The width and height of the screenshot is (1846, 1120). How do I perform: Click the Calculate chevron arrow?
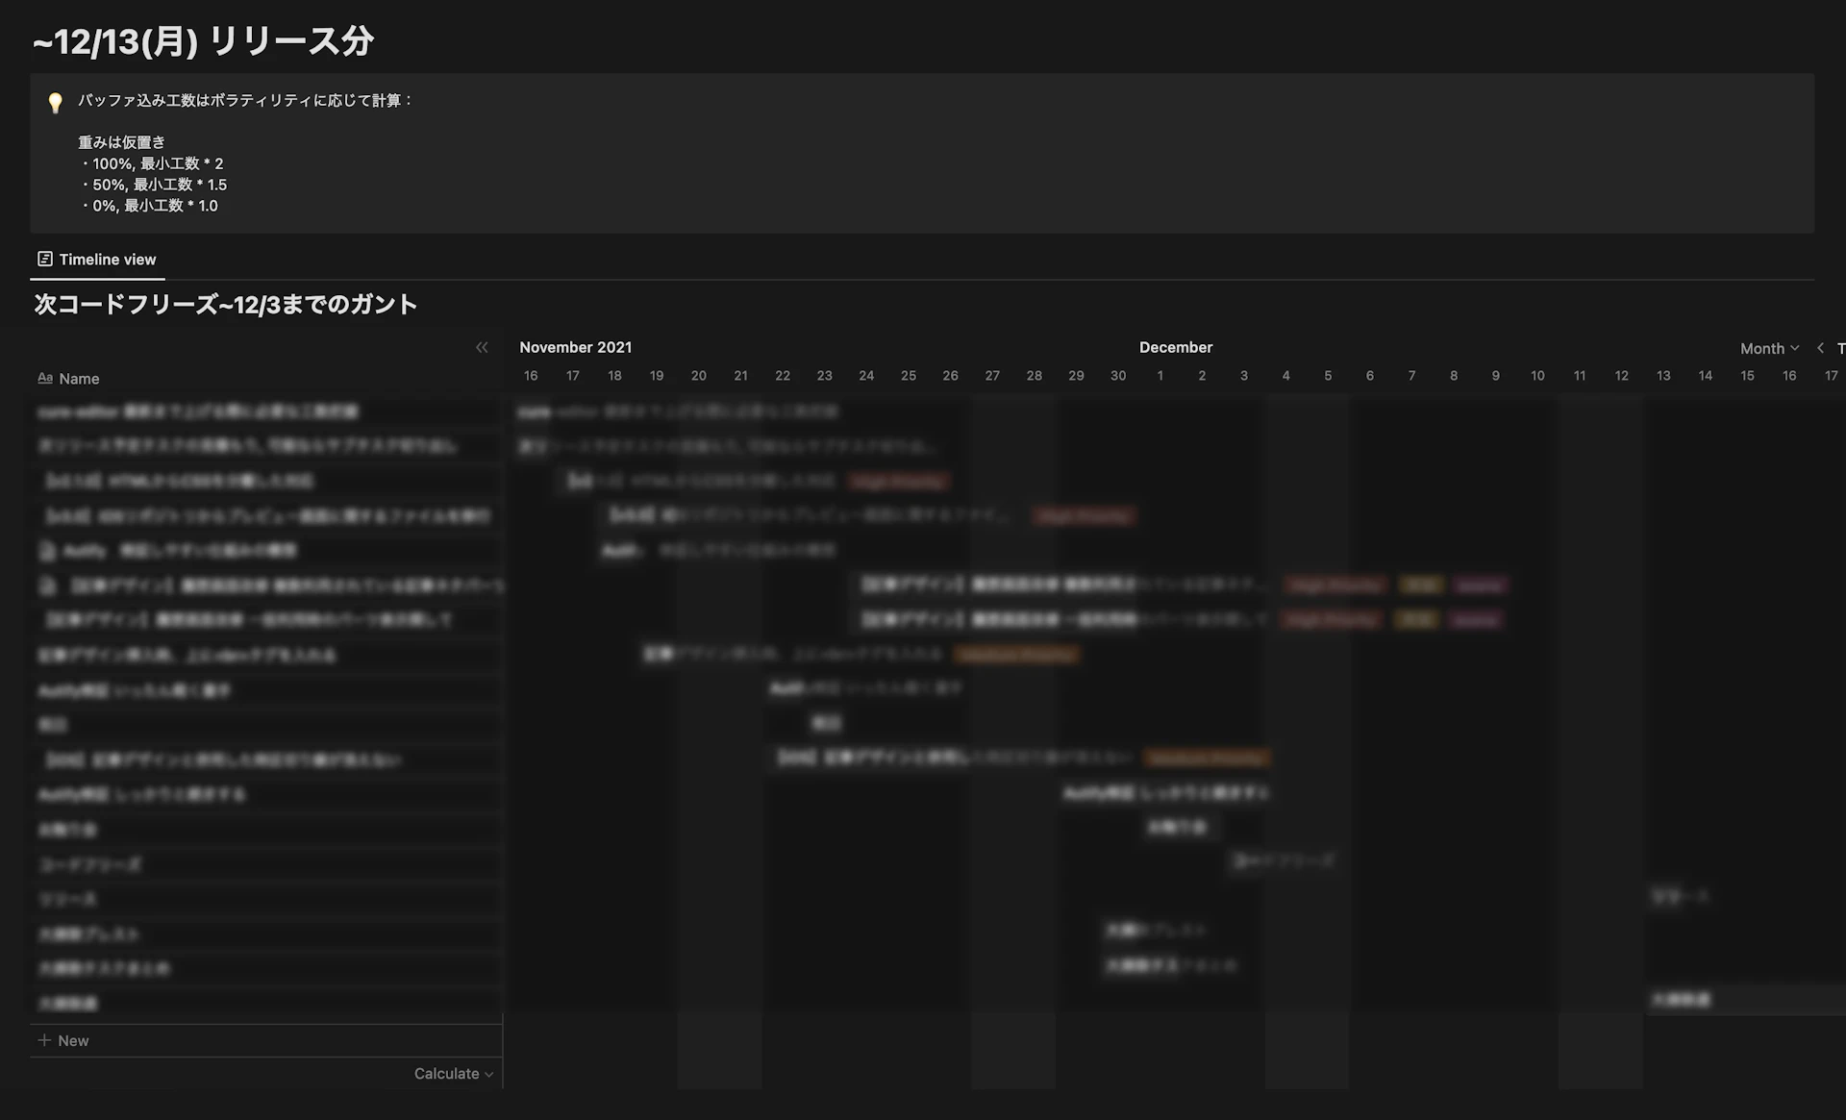tap(489, 1074)
